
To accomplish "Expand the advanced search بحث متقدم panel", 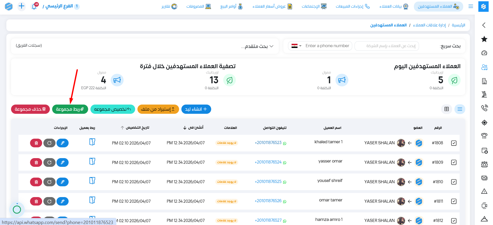I will [257, 46].
